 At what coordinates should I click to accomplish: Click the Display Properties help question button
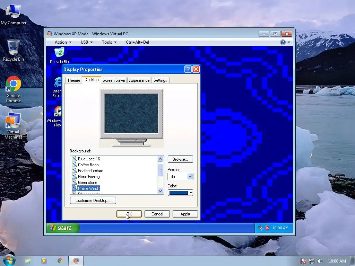click(188, 69)
